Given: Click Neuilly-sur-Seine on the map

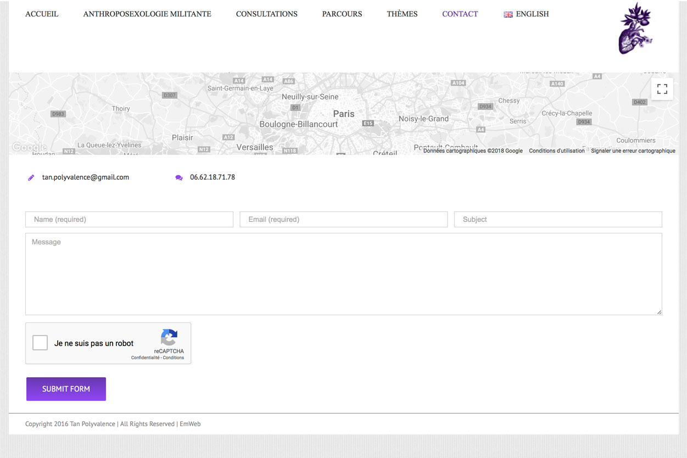Looking at the screenshot, I should (x=310, y=97).
